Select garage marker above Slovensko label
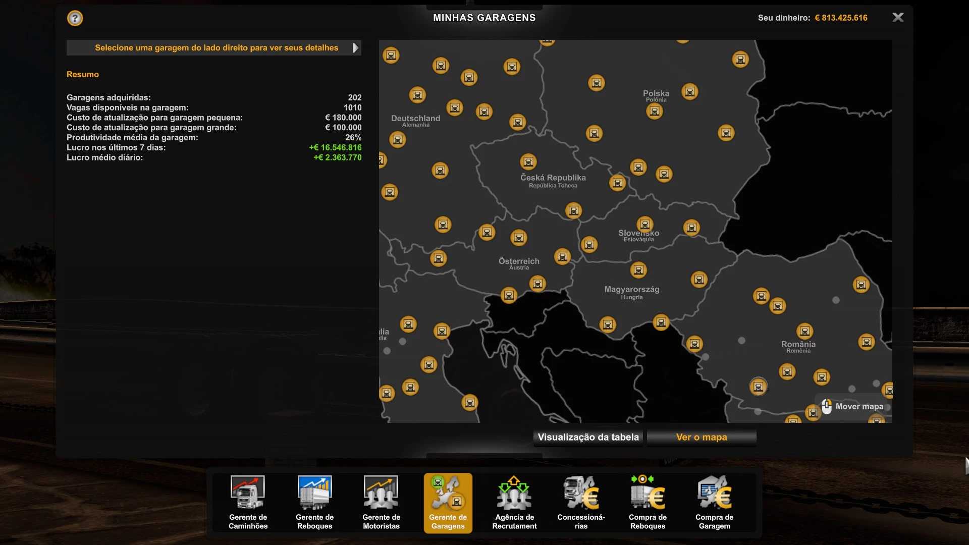This screenshot has width=969, height=545. click(x=645, y=224)
